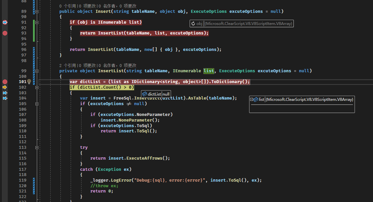This screenshot has width=373, height=202.
Task: Expand the list variable in its data tip
Action: pyautogui.click(x=252, y=99)
